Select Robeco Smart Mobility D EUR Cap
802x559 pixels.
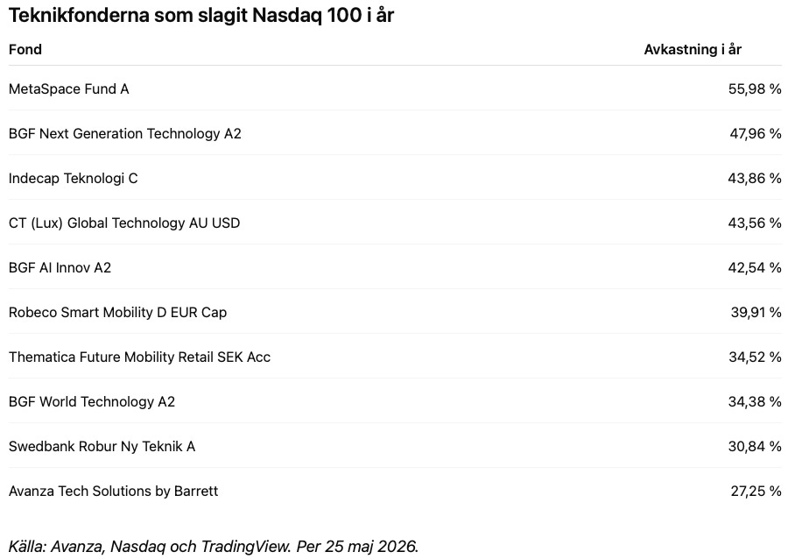[117, 312]
